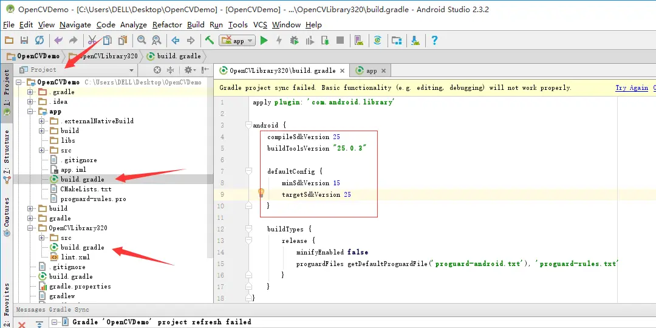This screenshot has height=328, width=656.
Task: Expand the .idea folder node
Action: tap(30, 101)
